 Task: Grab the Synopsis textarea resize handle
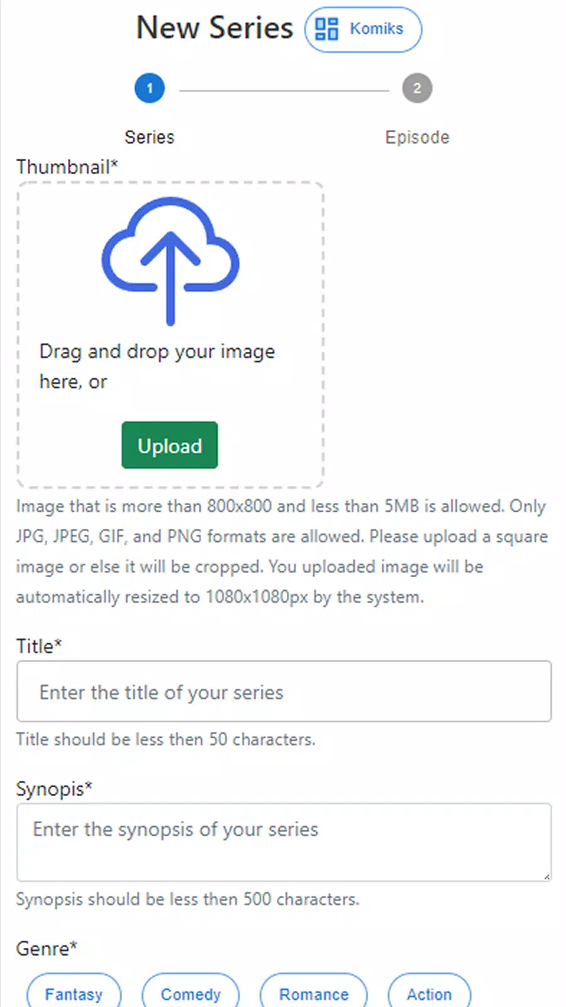pos(547,876)
